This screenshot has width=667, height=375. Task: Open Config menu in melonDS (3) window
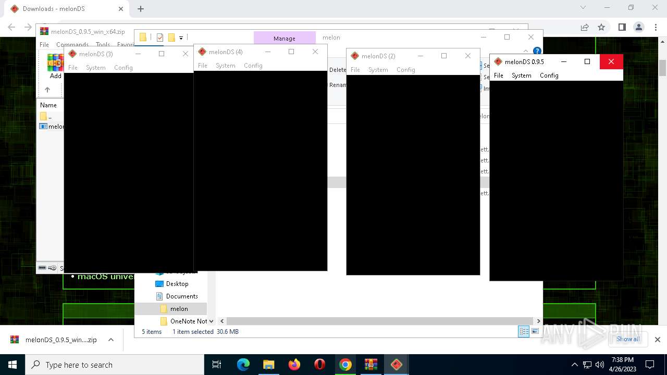pos(123,68)
